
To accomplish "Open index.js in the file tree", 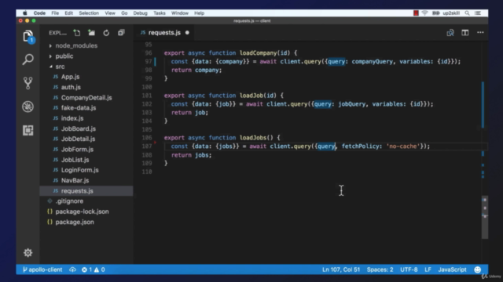I will point(72,118).
